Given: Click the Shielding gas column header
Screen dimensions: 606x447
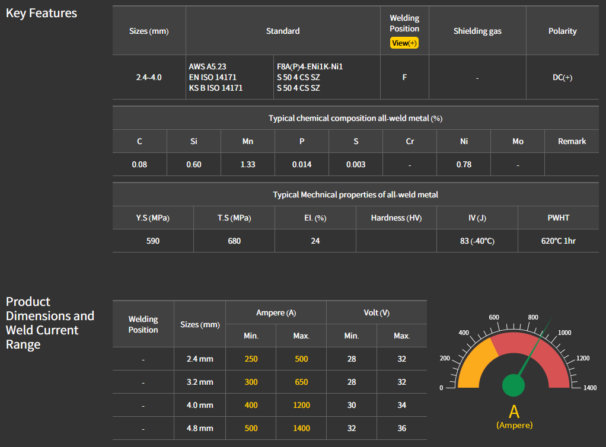Looking at the screenshot, I should pyautogui.click(x=477, y=31).
